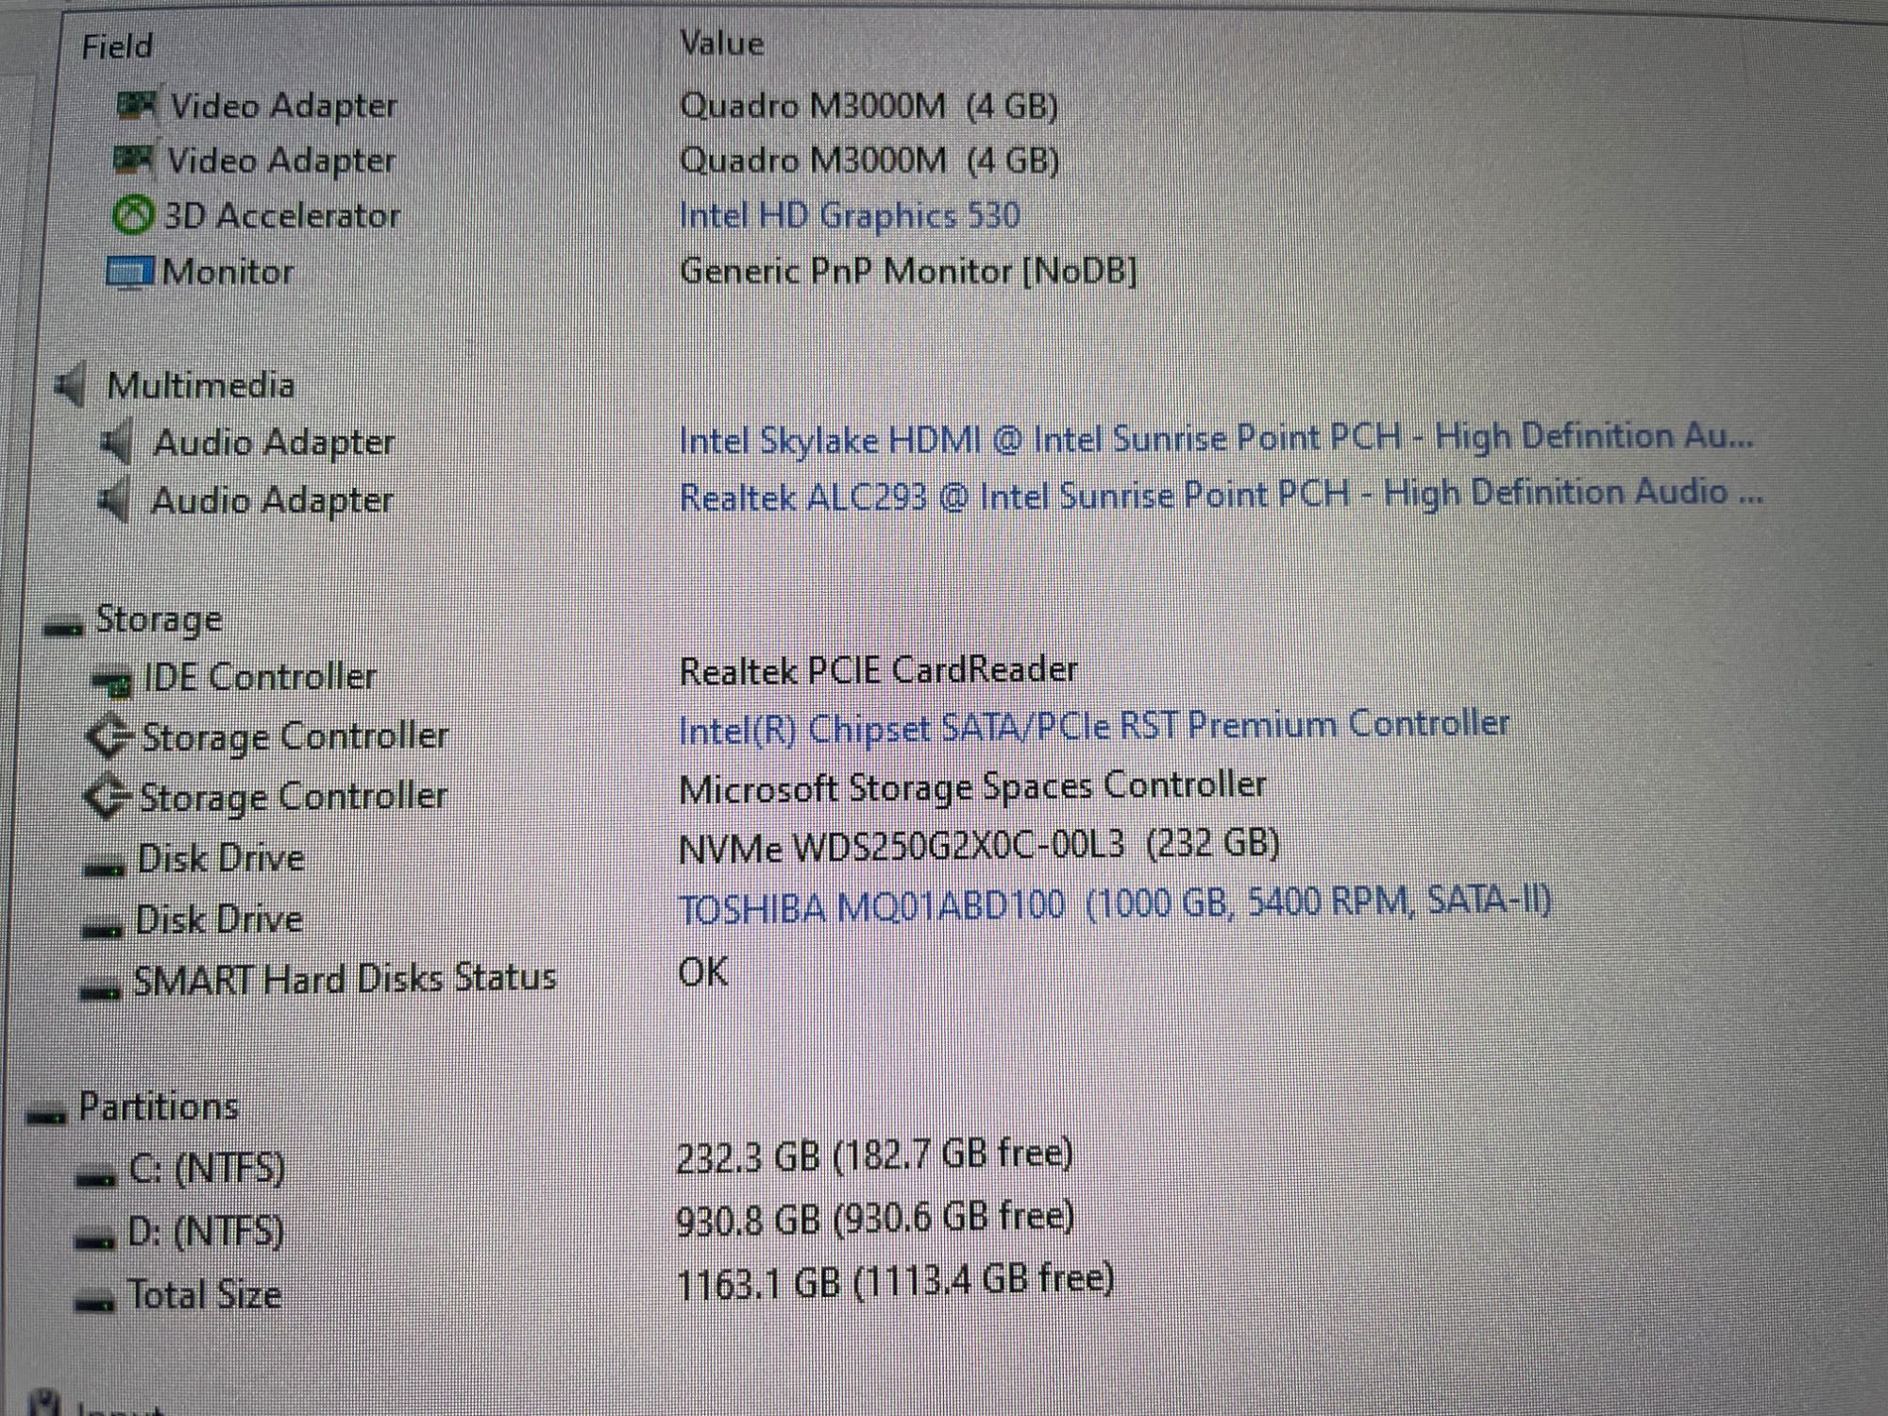Select 930.8 GB (930.6 GB free) value
The width and height of the screenshot is (1888, 1416).
(x=876, y=1218)
